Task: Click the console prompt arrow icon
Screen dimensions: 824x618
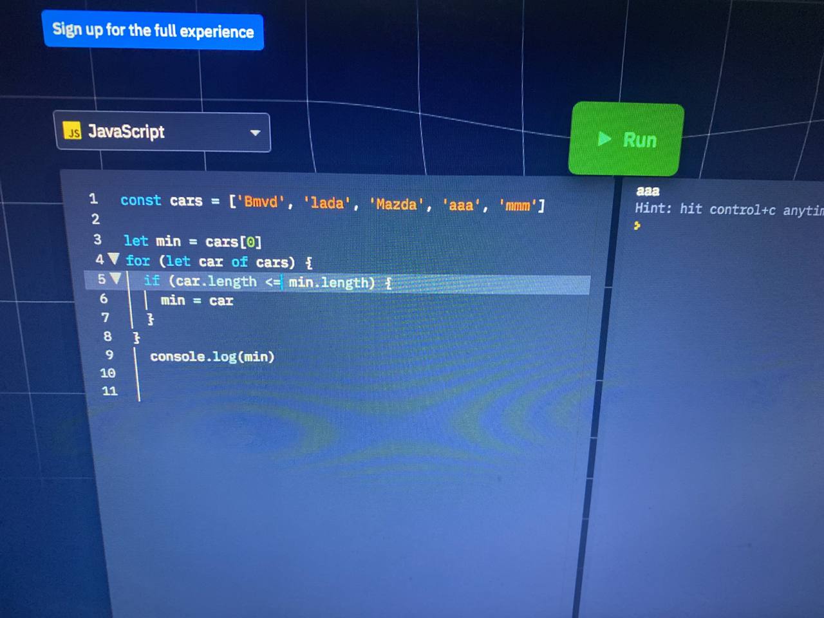Action: pos(637,225)
